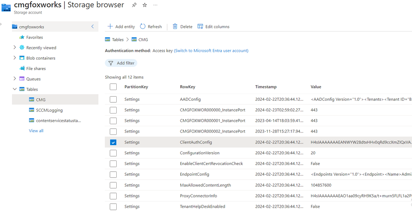Click the Tables breadcrumb icon
412x211 pixels.
coord(108,39)
